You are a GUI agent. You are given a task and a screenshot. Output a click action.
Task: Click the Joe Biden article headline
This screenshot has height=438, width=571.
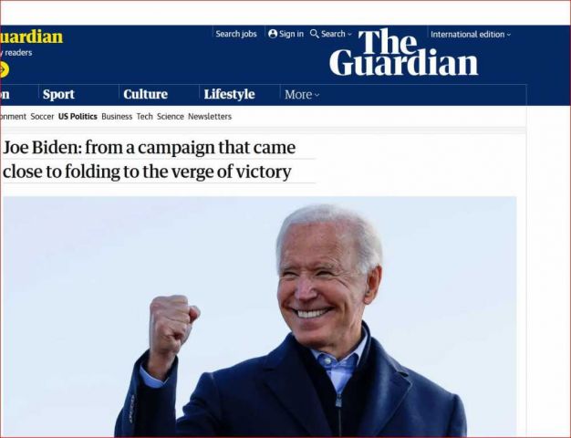(149, 160)
